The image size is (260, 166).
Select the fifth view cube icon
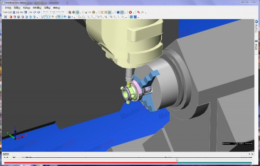coord(26,17)
